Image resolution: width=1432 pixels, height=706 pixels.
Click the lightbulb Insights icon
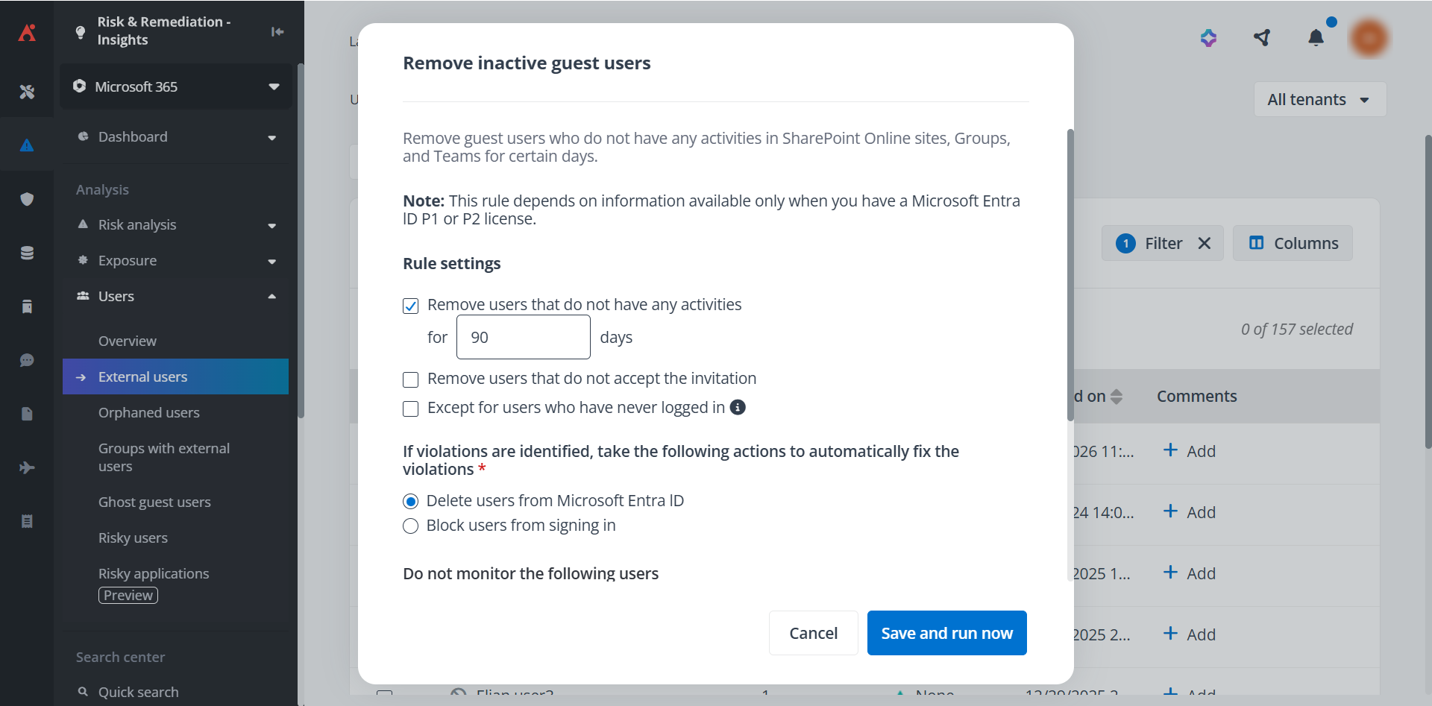click(81, 32)
